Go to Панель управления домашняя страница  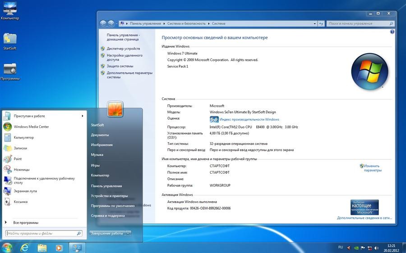click(123, 37)
